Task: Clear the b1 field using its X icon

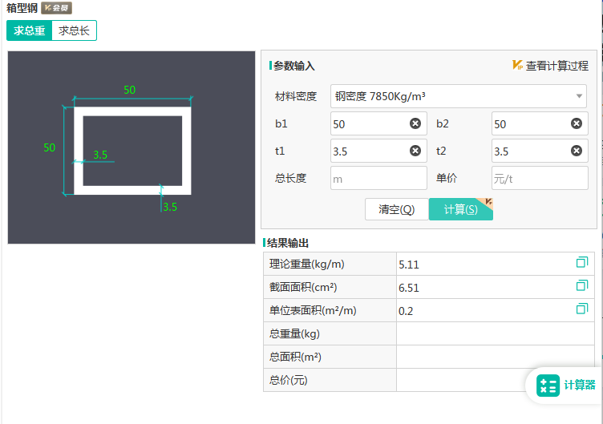Action: pos(415,123)
